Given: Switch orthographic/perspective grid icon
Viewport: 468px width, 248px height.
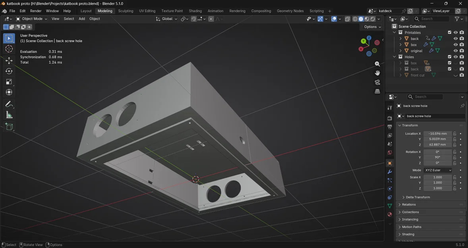Looking at the screenshot, I should point(377,91).
